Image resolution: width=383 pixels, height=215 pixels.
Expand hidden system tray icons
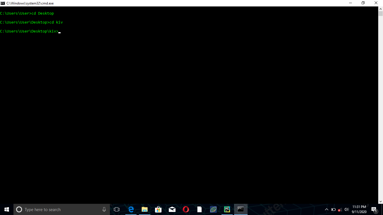tap(326, 209)
